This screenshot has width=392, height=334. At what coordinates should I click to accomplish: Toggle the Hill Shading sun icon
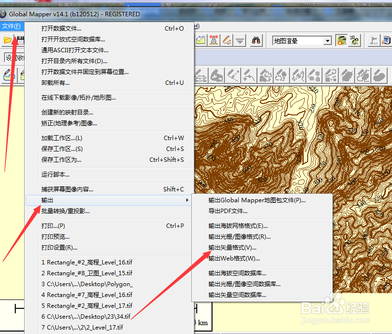point(342,40)
